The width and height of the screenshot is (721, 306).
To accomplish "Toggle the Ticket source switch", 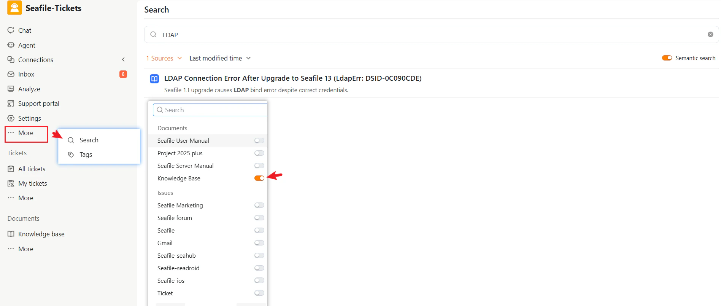I will (x=259, y=293).
